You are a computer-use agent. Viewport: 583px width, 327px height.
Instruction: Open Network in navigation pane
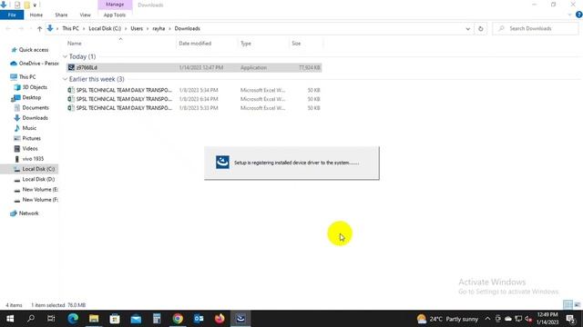point(28,213)
